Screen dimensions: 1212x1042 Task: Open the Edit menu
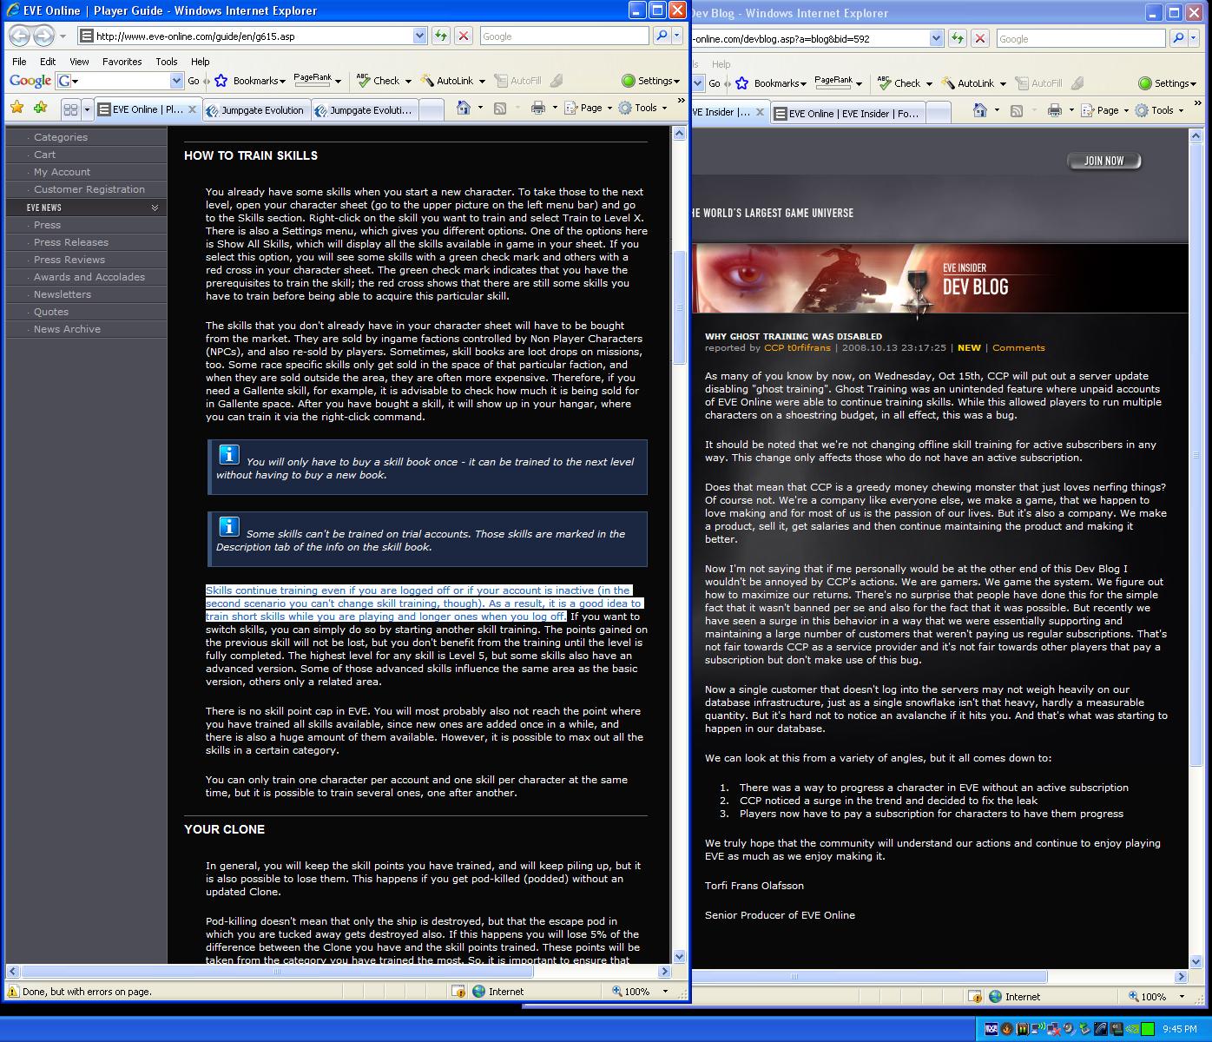coord(48,62)
